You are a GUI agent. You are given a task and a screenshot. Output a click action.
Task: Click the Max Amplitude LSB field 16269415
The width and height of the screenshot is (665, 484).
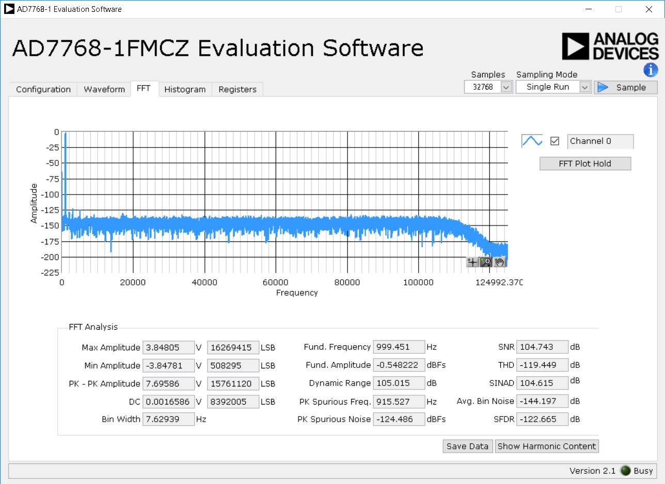(x=233, y=347)
